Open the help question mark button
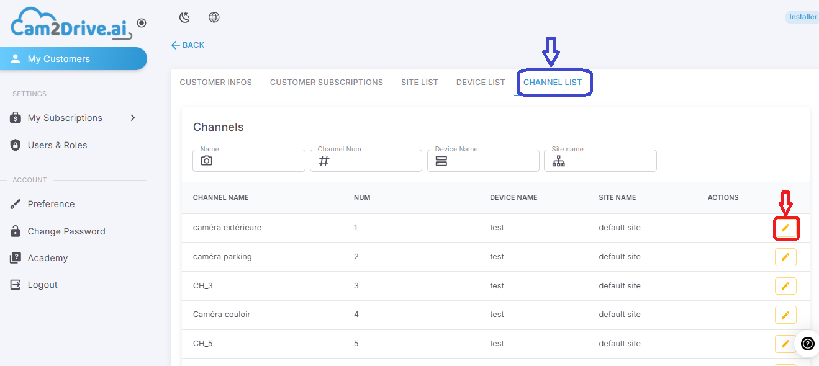This screenshot has height=366, width=819. click(x=807, y=343)
